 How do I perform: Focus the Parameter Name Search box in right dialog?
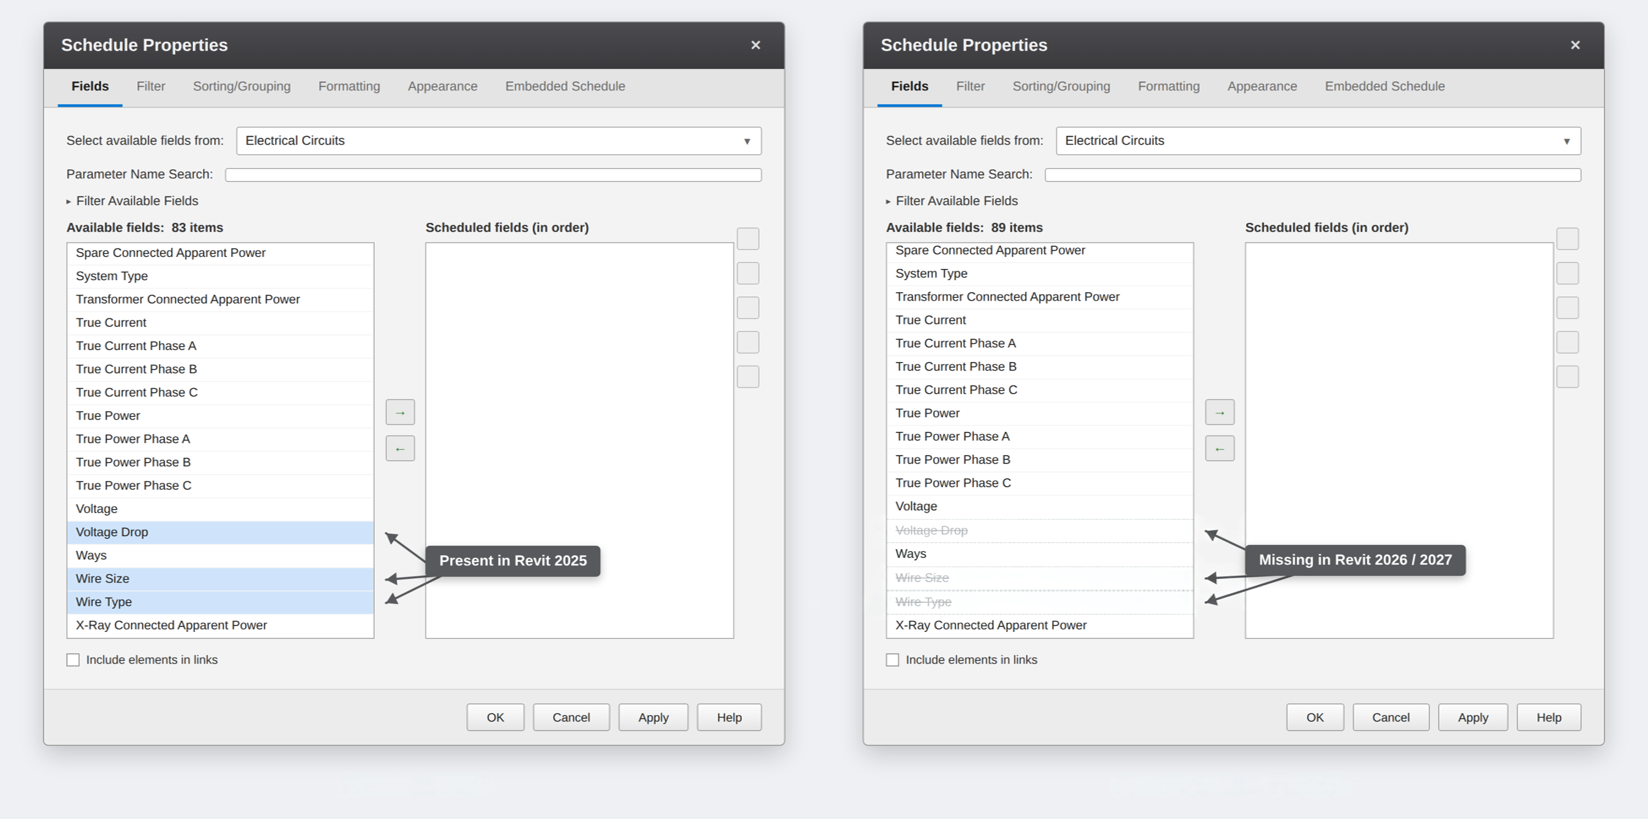coord(1313,175)
